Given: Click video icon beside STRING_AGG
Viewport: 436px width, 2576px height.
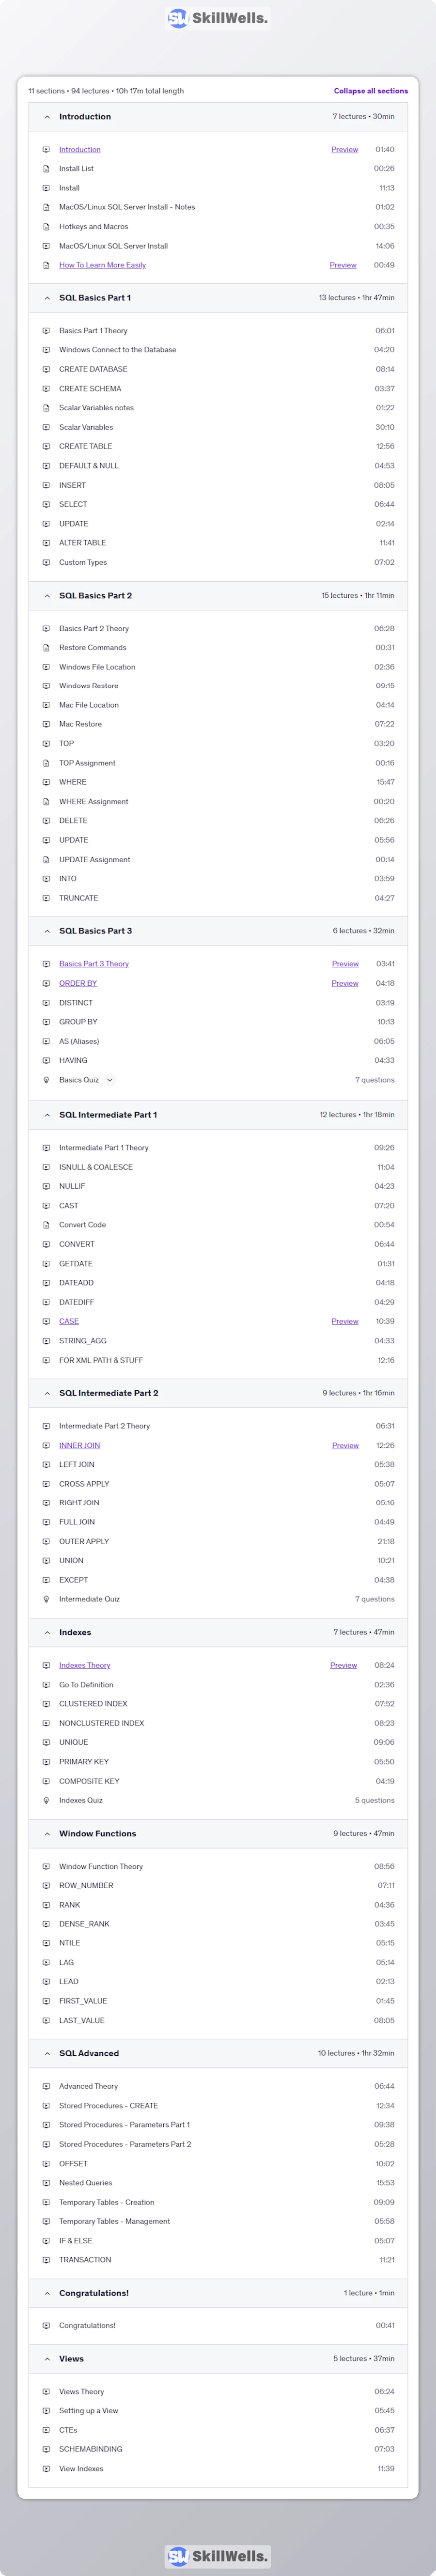Looking at the screenshot, I should coord(46,1341).
